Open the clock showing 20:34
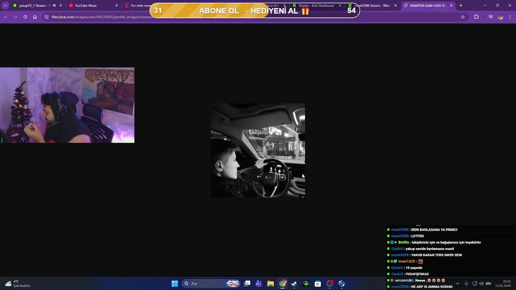The image size is (516, 290). (504, 284)
